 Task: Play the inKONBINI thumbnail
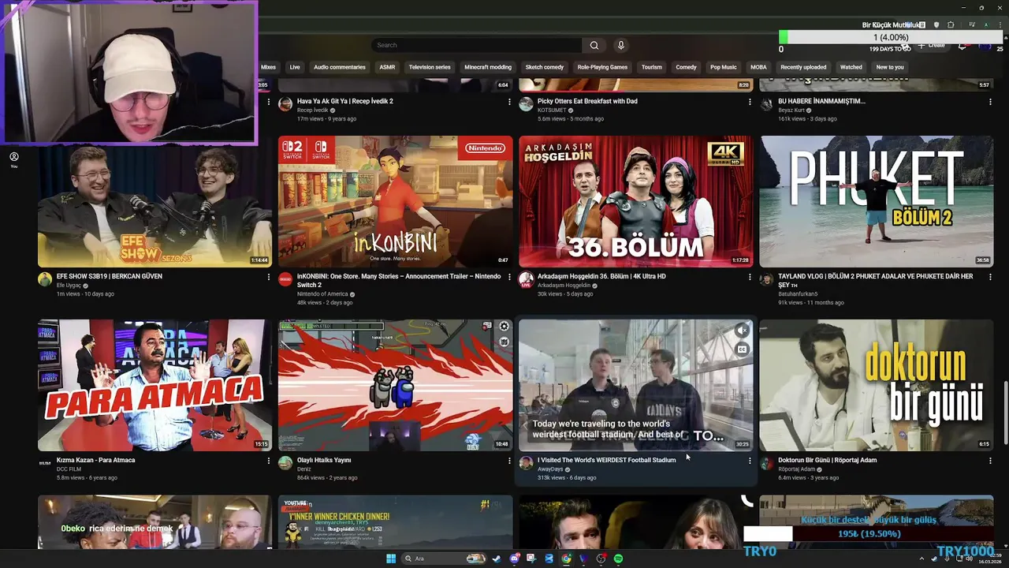[395, 201]
